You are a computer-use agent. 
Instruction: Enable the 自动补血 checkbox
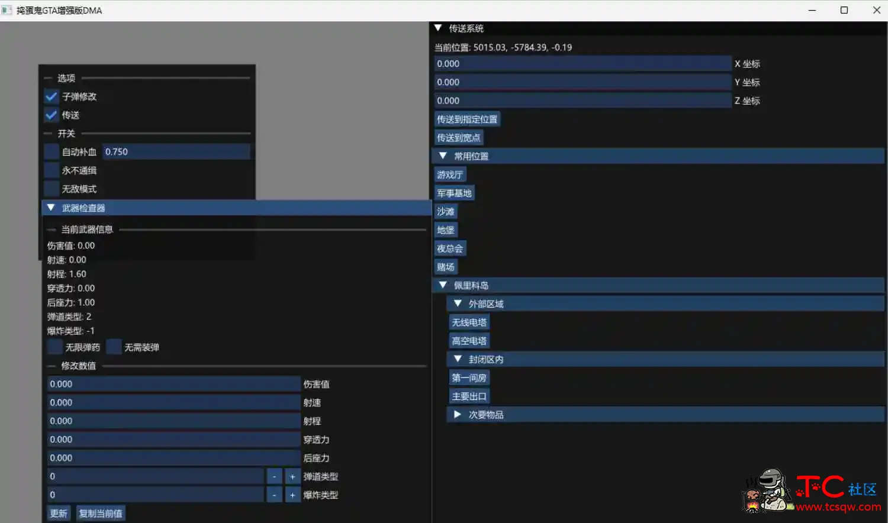point(52,152)
